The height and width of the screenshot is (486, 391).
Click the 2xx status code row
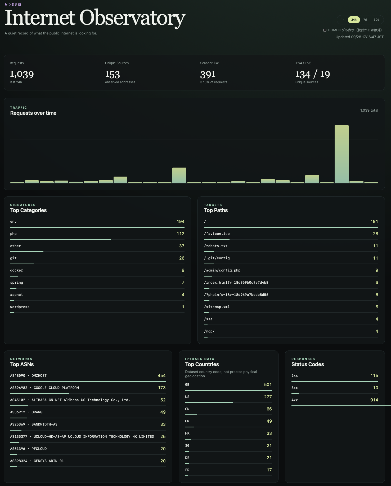click(x=335, y=378)
